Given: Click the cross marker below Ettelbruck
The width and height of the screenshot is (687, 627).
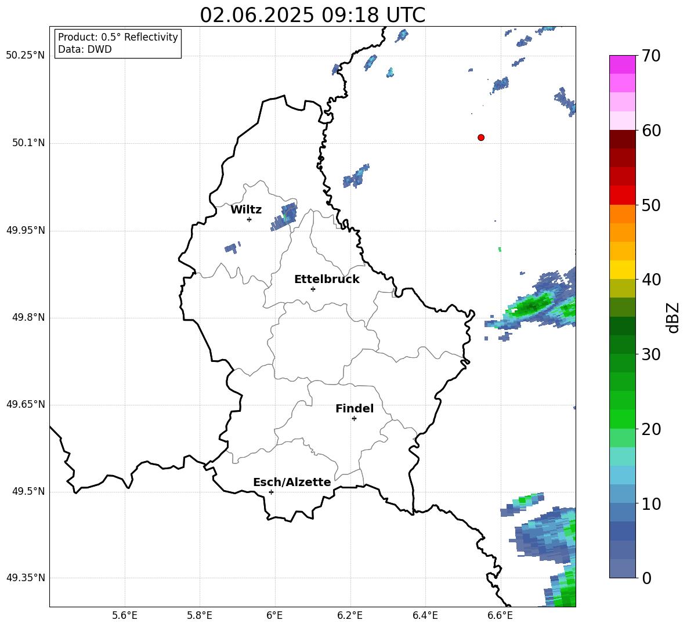Looking at the screenshot, I should [x=313, y=289].
